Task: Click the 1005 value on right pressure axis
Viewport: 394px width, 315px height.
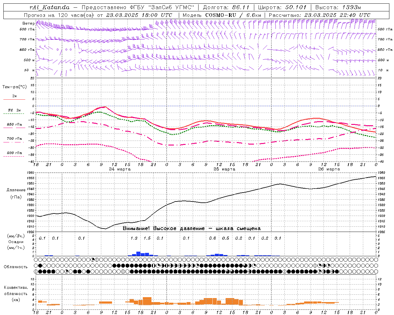Action: point(381,232)
